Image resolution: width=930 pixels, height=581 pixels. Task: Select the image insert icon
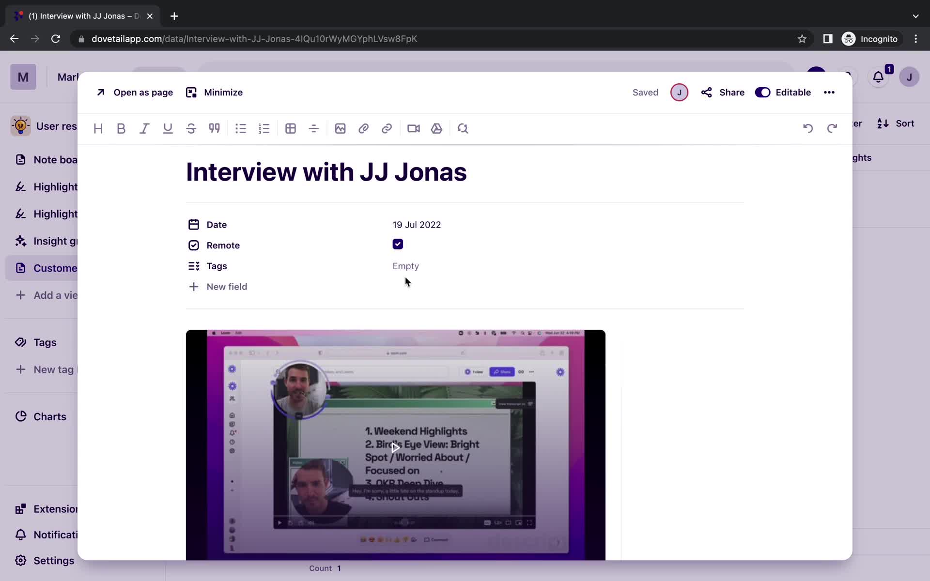tap(340, 128)
